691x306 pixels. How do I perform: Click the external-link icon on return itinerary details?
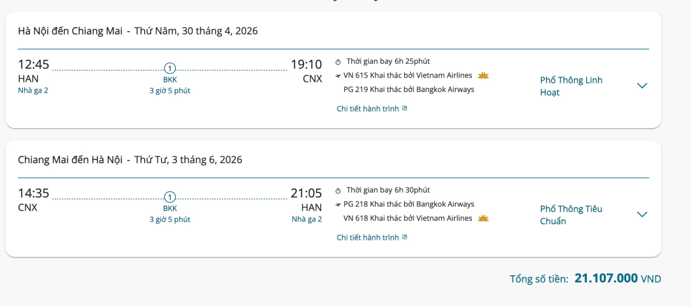point(405,237)
